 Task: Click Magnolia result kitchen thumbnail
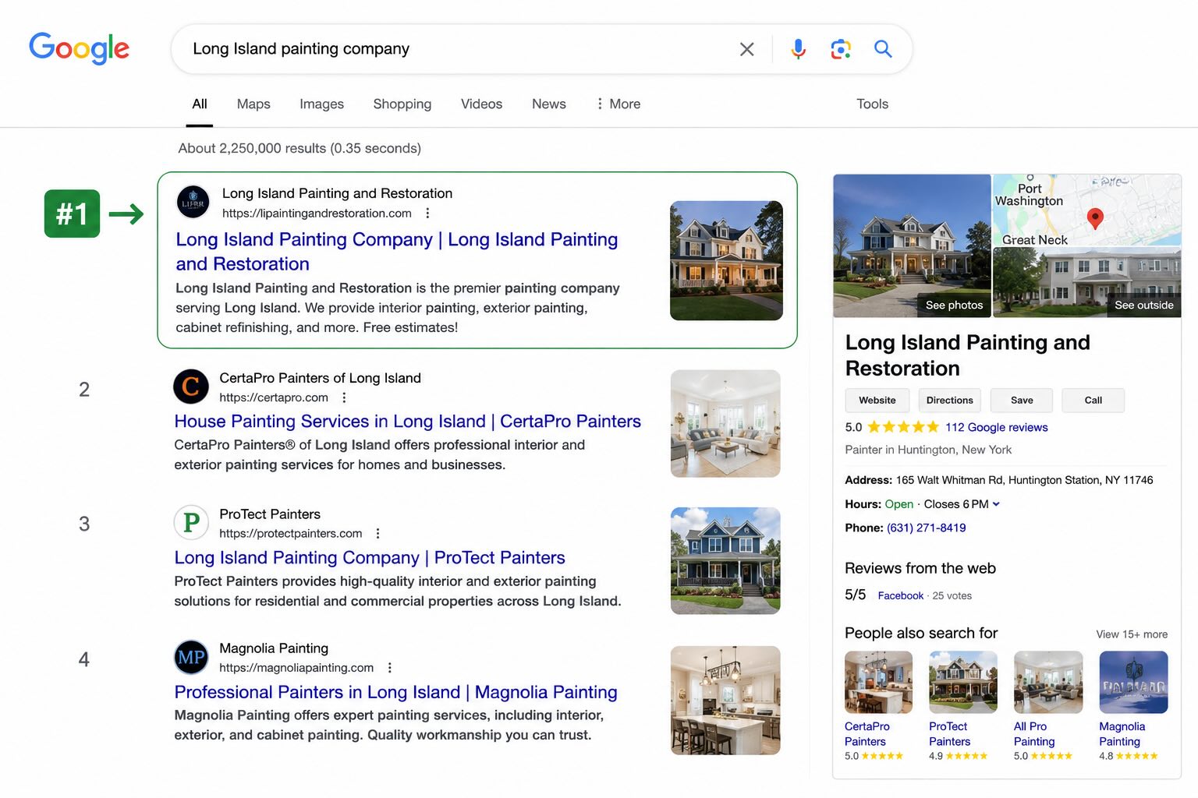point(725,701)
